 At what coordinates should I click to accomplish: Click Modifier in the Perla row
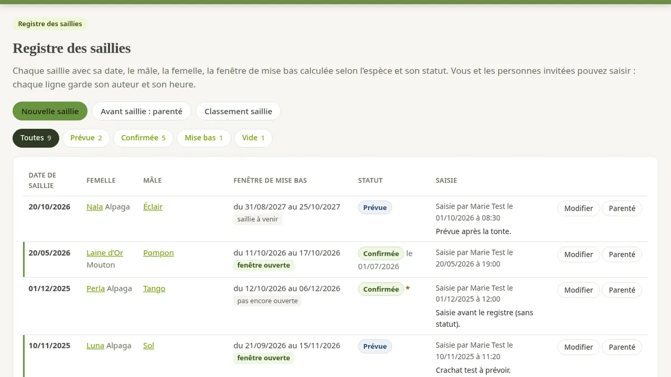[x=578, y=290]
